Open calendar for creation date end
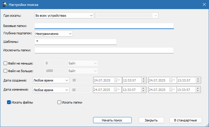The width and height of the screenshot is (209, 127). [x=172, y=80]
